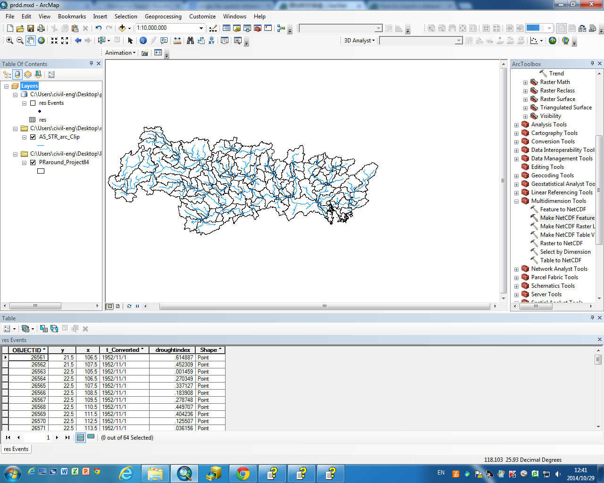
Task: Open the Animation dropdown menu
Action: coord(120,53)
